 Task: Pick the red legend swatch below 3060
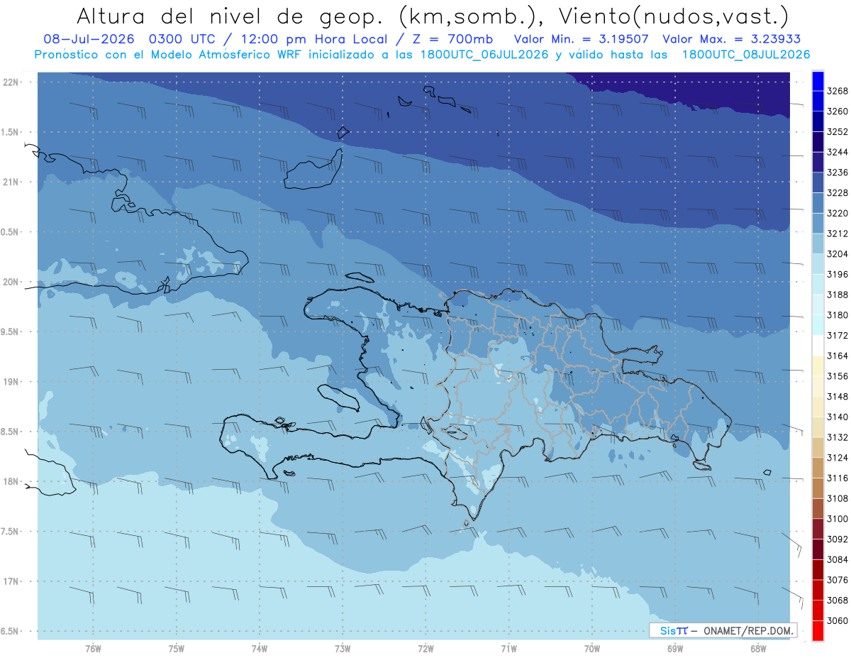click(818, 630)
